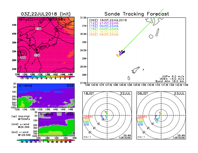Click "03Z" label in the U-wind panel
The width and height of the screenshot is (198, 153).
(x=70, y=86)
